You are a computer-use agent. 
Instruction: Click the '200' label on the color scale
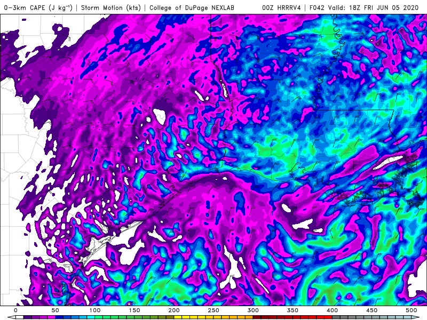[174, 310]
